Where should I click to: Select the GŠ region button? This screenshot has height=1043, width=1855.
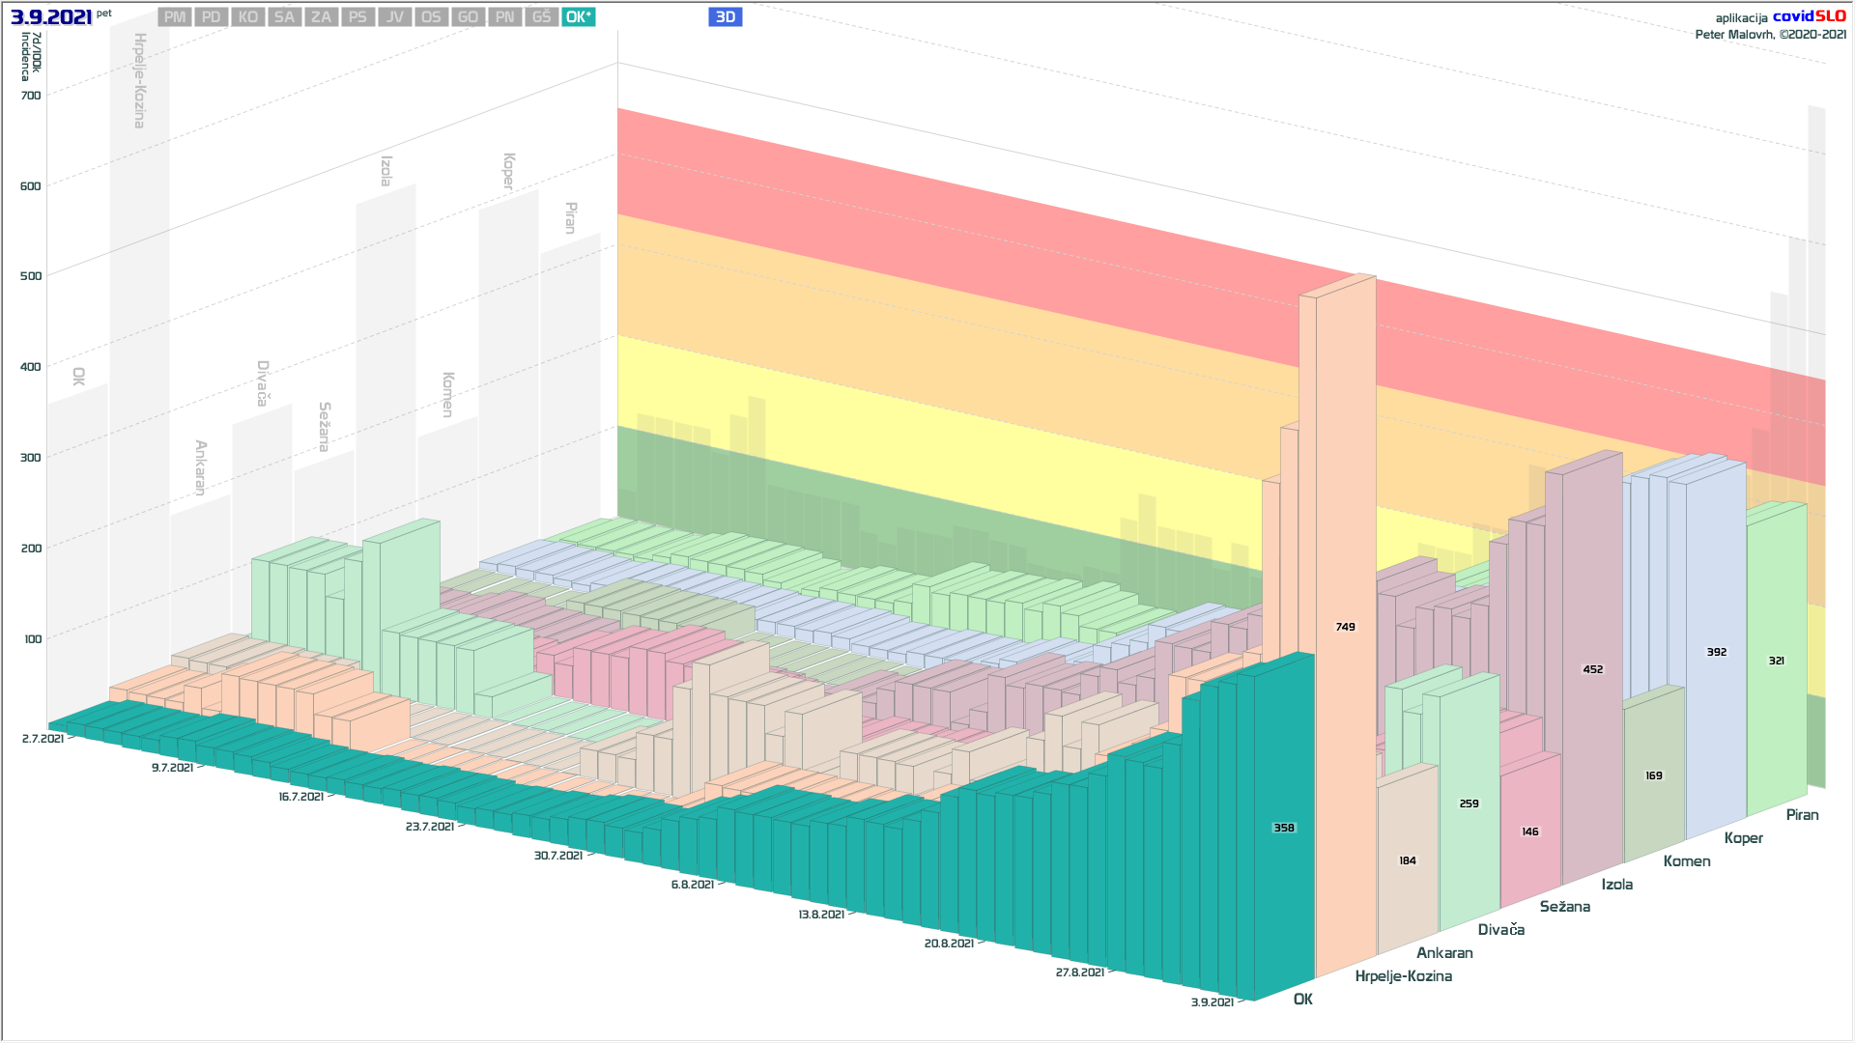pyautogui.click(x=541, y=17)
